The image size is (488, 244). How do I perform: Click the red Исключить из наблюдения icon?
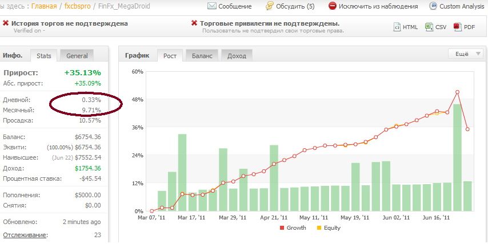[333, 6]
